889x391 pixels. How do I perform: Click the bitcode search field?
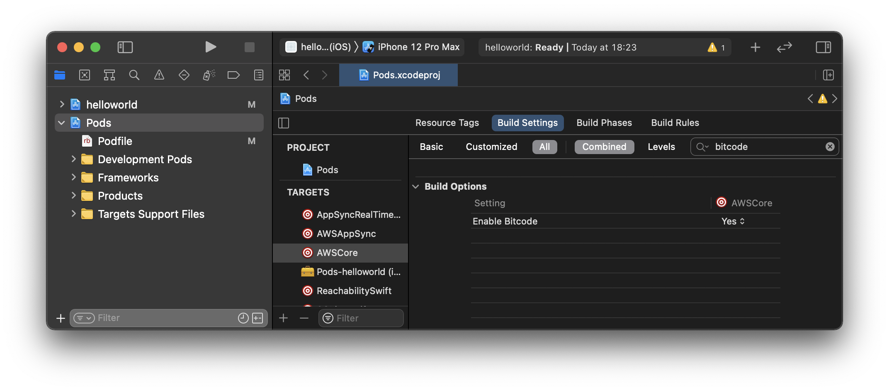pos(765,147)
